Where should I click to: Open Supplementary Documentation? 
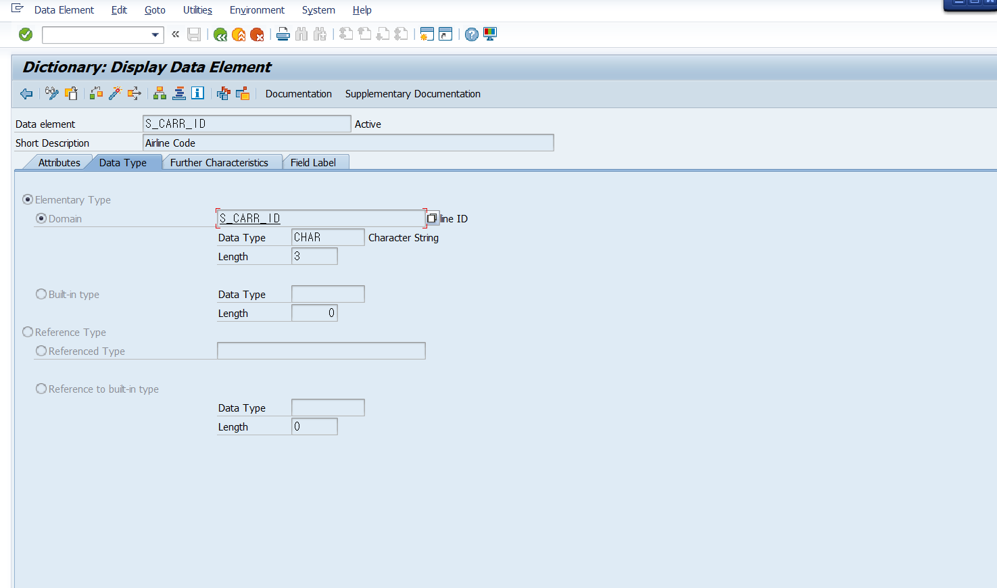pyautogui.click(x=413, y=94)
